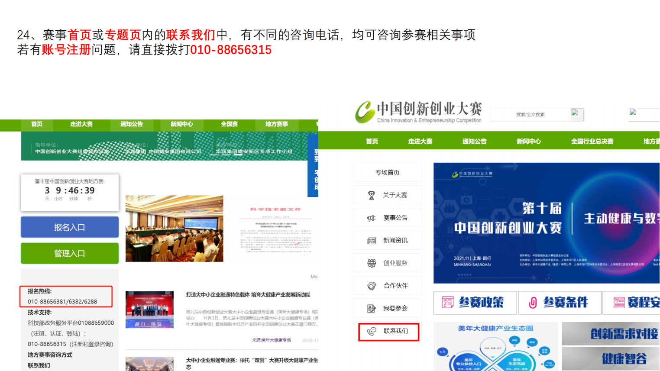The image size is (660, 371).
Task: Open the 关于大赛 sidebar item
Action: click(388, 195)
